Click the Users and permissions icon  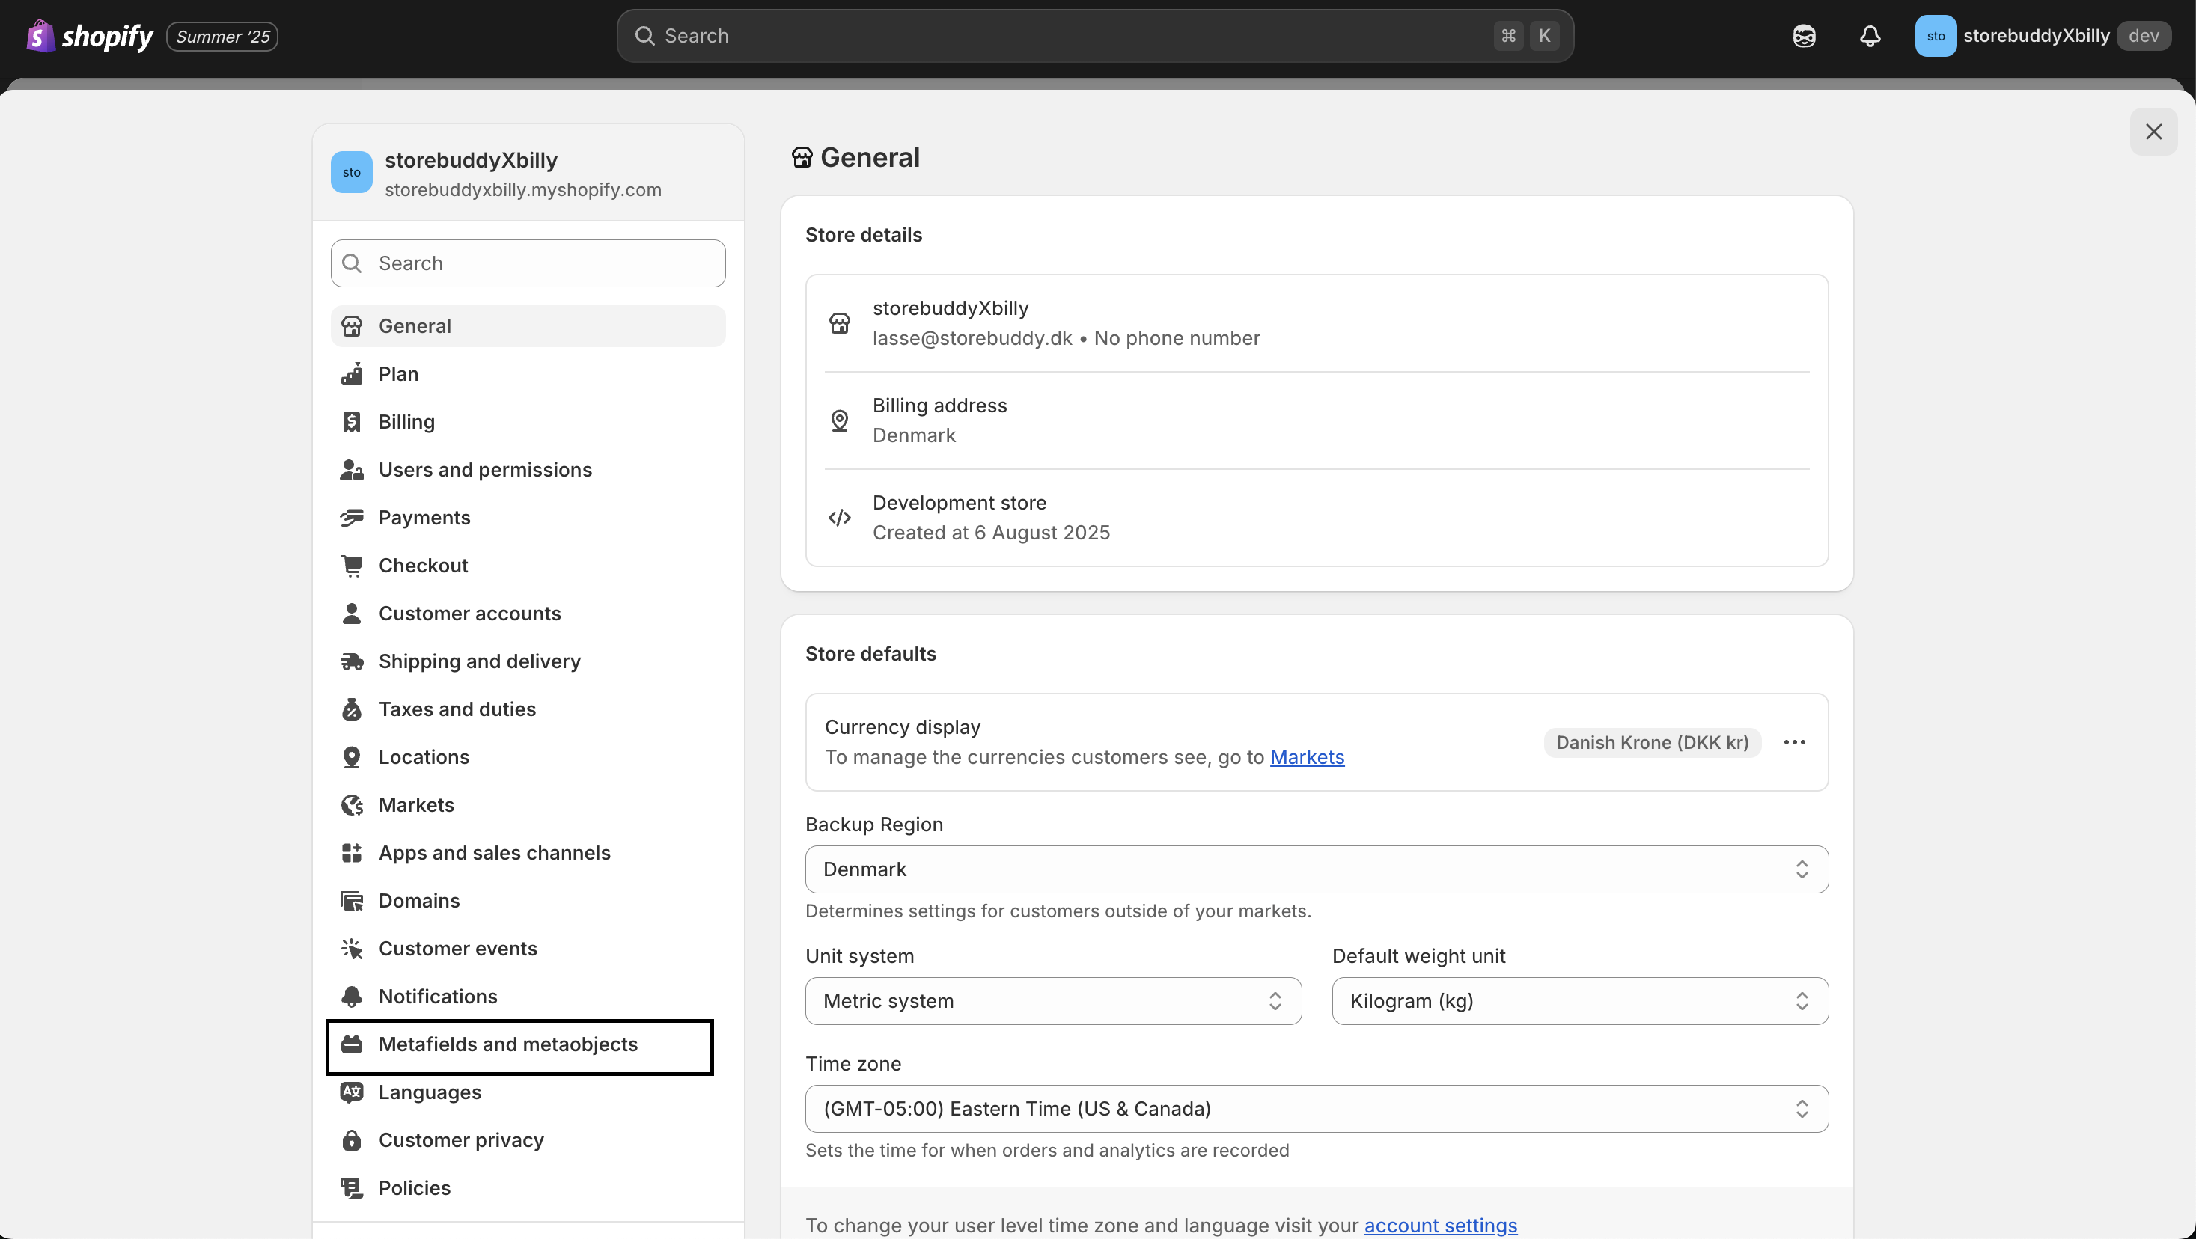click(x=351, y=470)
